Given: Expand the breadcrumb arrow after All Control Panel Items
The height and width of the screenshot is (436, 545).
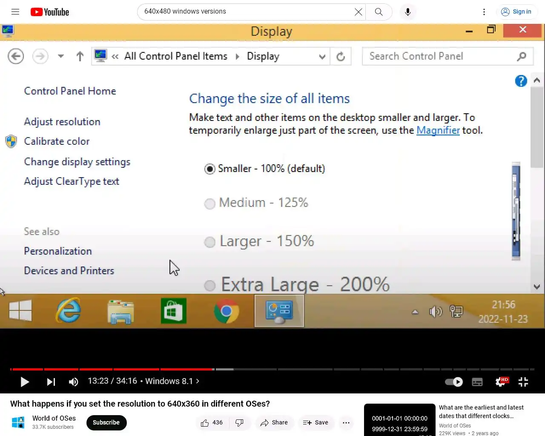Looking at the screenshot, I should pos(238,57).
